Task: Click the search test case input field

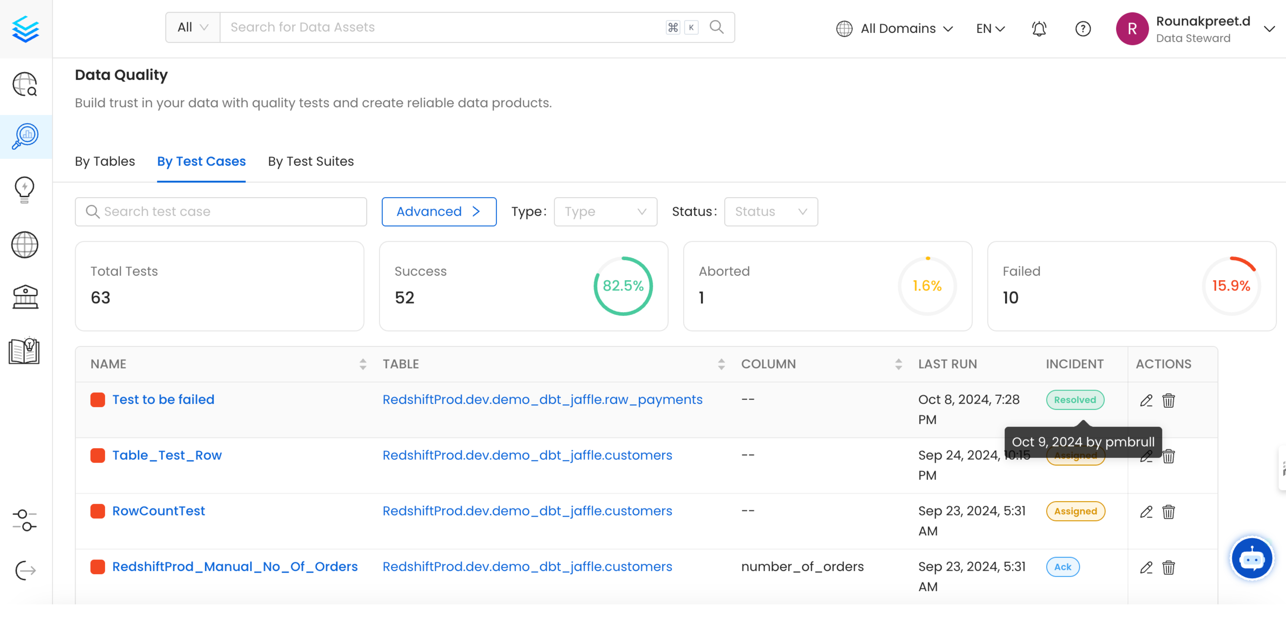Action: point(221,211)
